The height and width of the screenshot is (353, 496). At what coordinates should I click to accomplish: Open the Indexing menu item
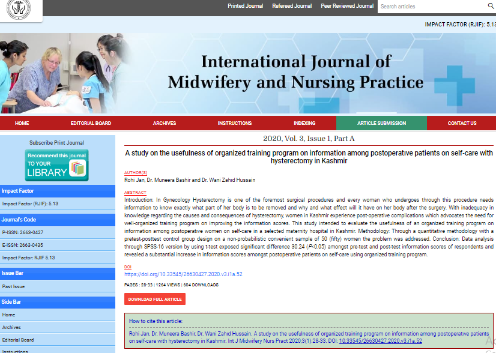(304, 123)
